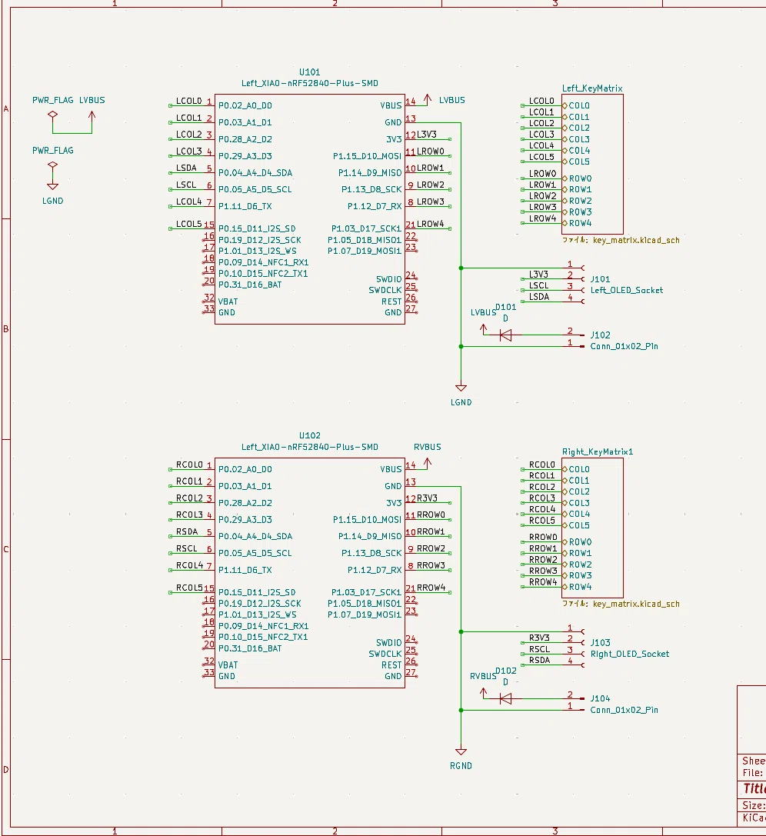Select the J103 reference label
This screenshot has height=836, width=766.
click(600, 643)
